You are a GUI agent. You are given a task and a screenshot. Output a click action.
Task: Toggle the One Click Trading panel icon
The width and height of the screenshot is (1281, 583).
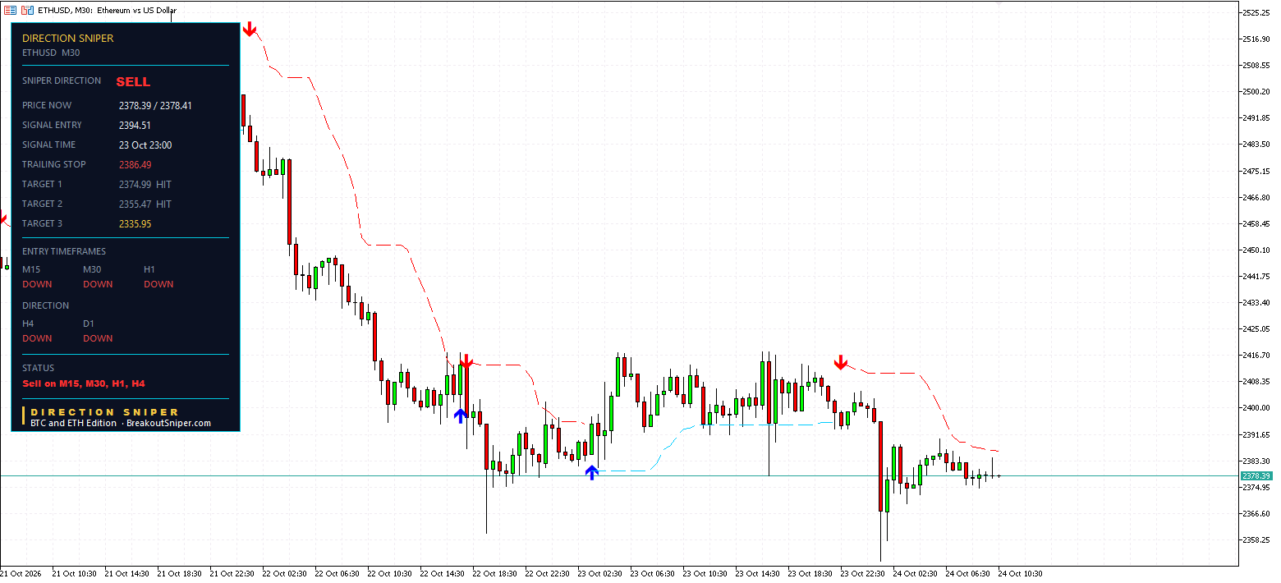26,10
